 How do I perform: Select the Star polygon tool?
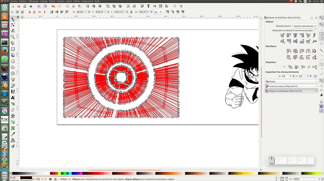[x=13, y=67]
